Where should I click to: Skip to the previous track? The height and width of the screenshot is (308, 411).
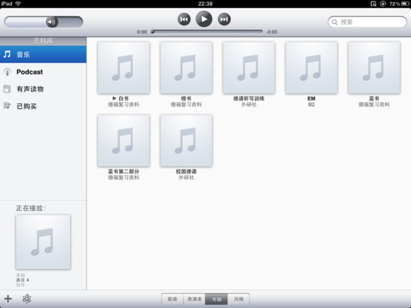click(x=184, y=19)
